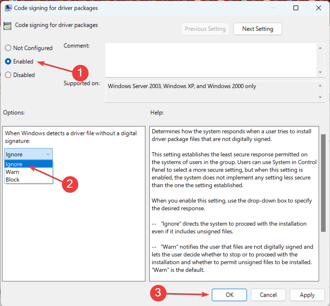Click the "Determines how the system responds" paragraph
Viewport: 330px width, 306px height.
[x=232, y=135]
